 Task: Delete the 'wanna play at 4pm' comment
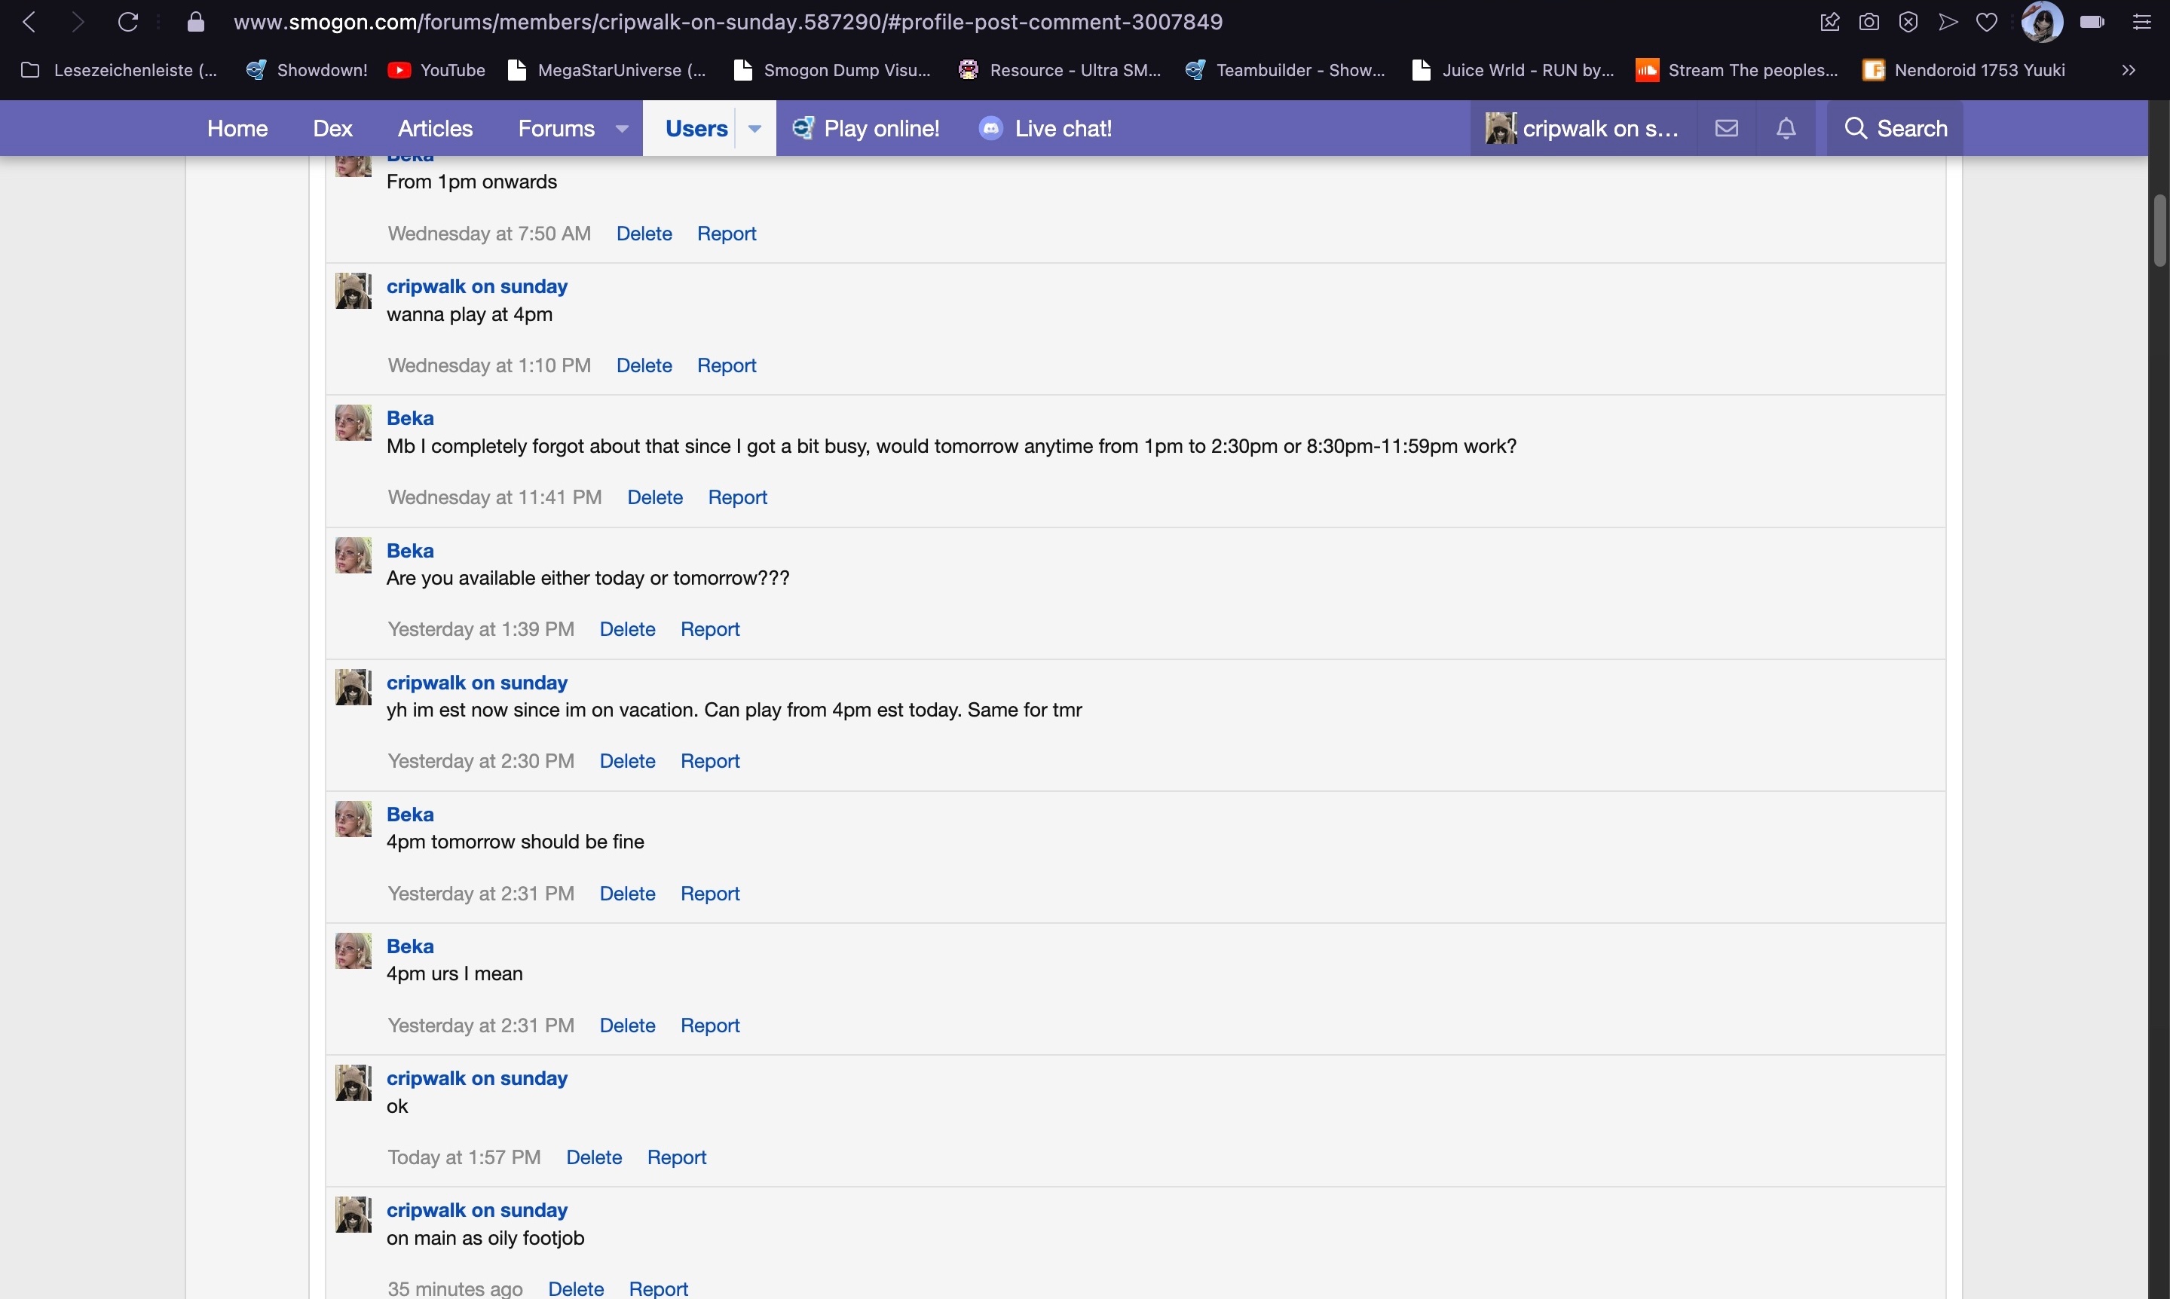tap(644, 366)
